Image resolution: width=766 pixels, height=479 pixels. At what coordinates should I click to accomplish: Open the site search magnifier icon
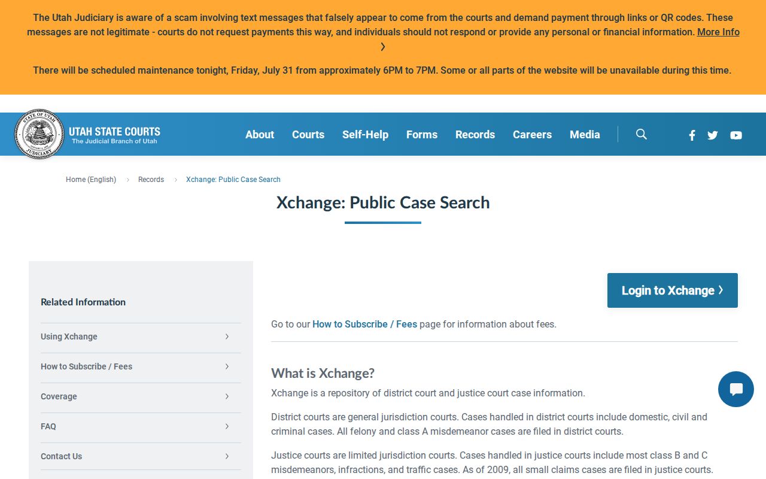click(x=642, y=134)
